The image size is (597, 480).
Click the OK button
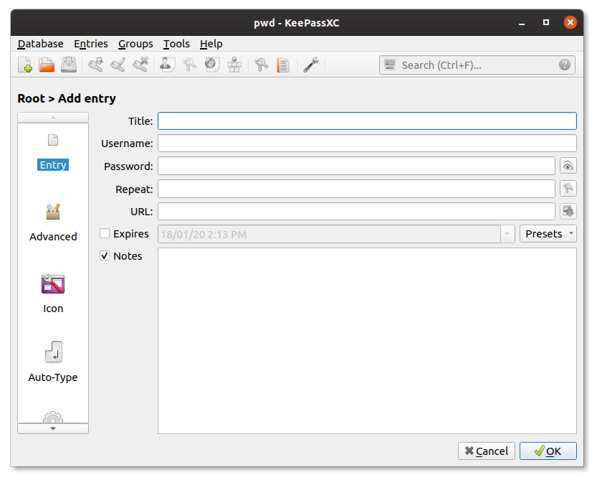548,451
